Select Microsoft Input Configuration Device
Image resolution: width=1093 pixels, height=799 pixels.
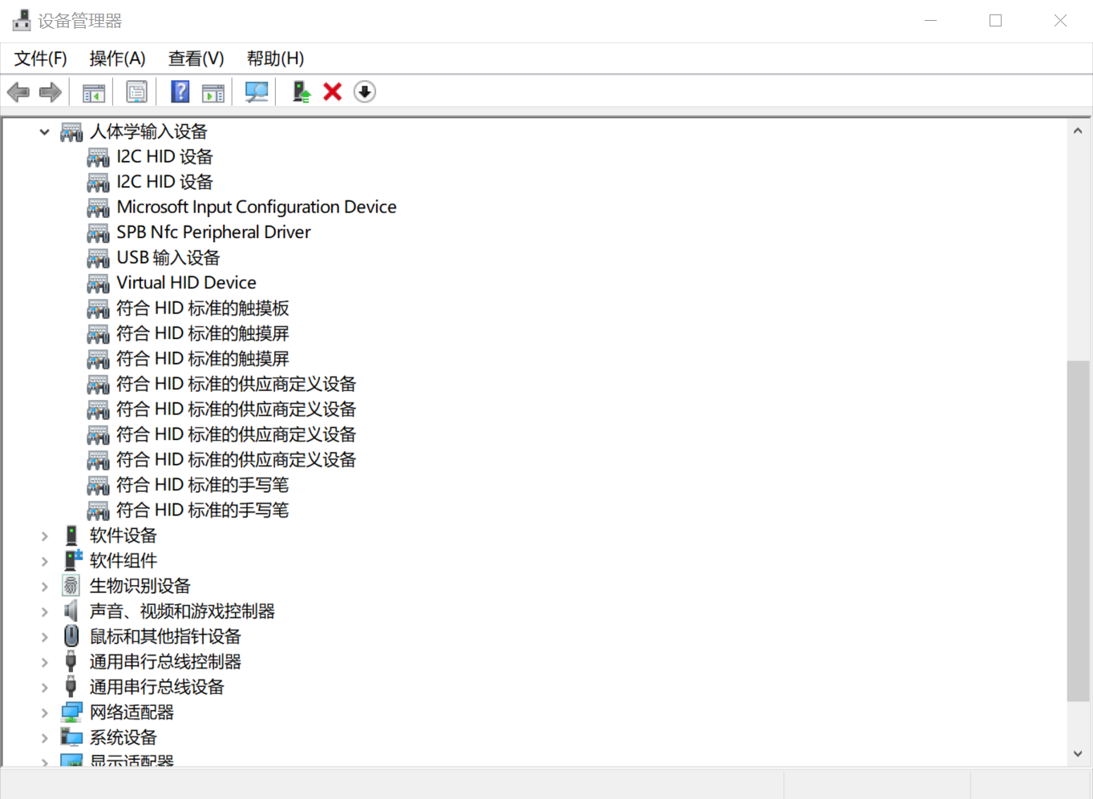click(x=256, y=207)
